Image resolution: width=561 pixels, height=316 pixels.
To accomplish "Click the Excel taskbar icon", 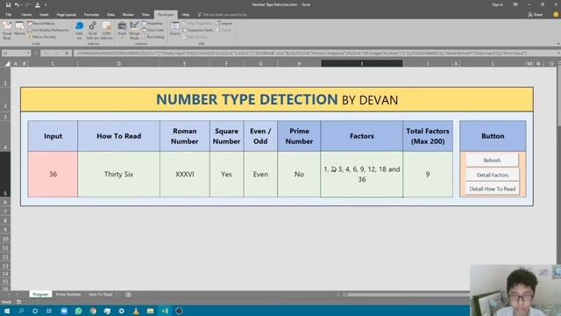I will coord(165,311).
